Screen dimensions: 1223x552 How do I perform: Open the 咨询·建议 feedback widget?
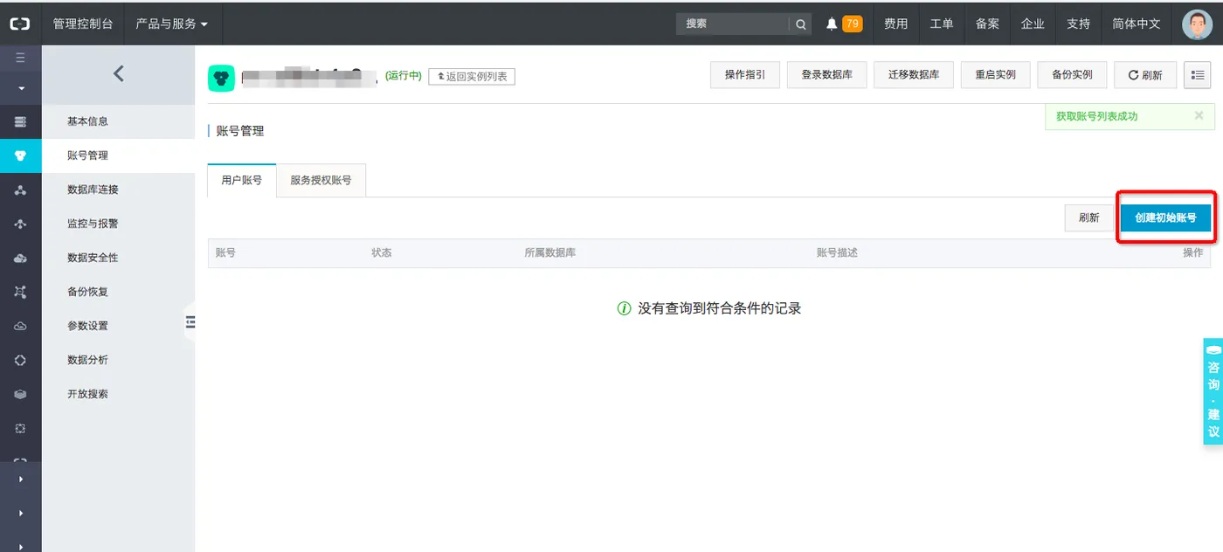click(x=1213, y=391)
